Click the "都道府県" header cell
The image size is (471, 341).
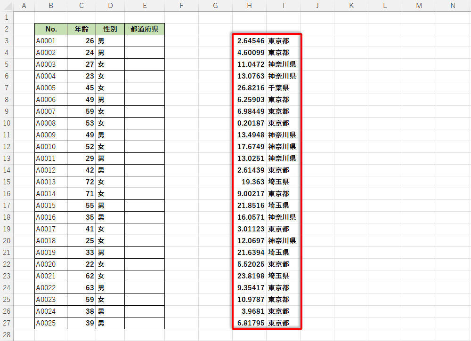pyautogui.click(x=145, y=29)
